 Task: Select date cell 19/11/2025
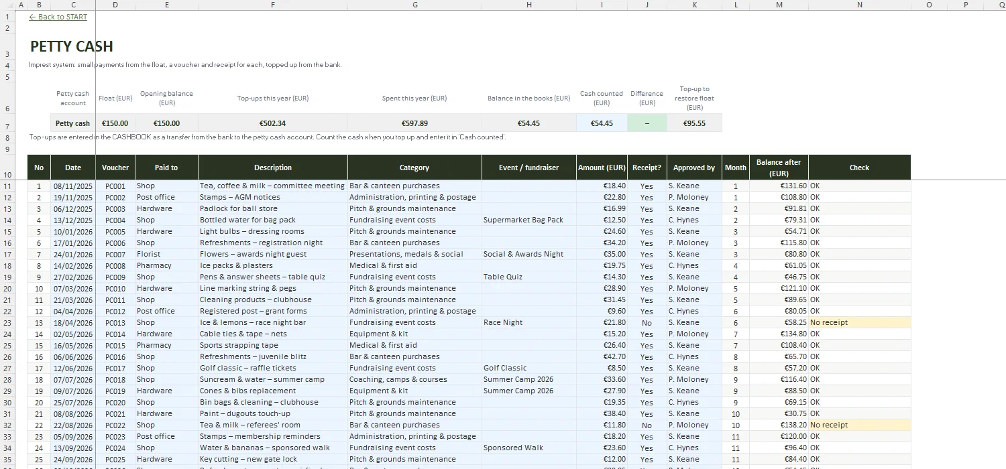click(73, 197)
